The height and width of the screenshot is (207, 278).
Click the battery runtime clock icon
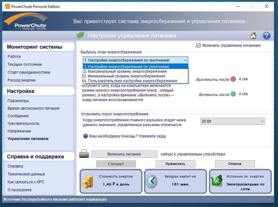click(x=152, y=181)
